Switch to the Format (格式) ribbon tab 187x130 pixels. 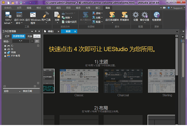point(39,8)
